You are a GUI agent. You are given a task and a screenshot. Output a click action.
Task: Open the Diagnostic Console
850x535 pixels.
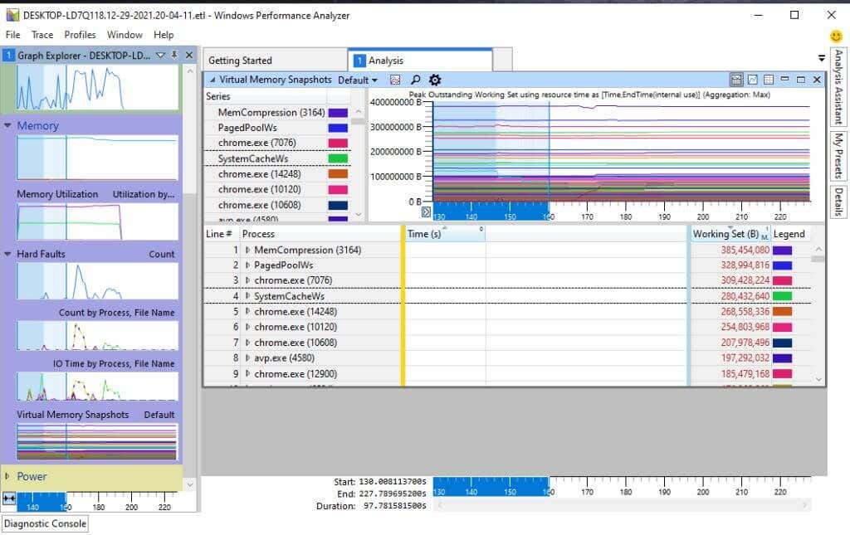[45, 523]
